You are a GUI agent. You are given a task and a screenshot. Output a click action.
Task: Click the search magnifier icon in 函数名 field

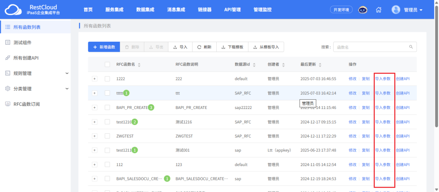411,47
